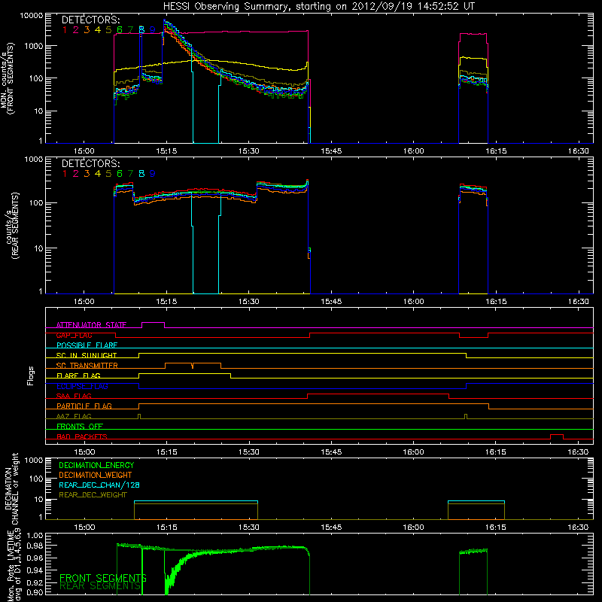Select detector 3 legend number in rear segments plot
The width and height of the screenshot is (602, 602).
coord(87,174)
